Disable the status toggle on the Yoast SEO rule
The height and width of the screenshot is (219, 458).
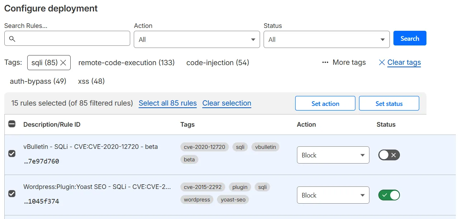point(389,195)
